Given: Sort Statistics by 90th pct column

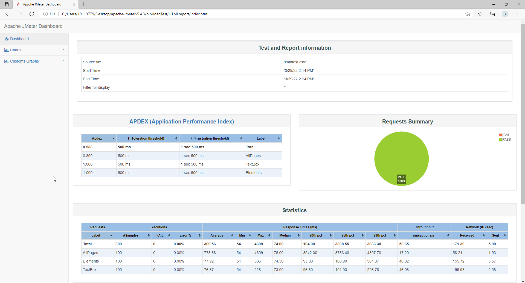Looking at the screenshot, I should [317, 235].
